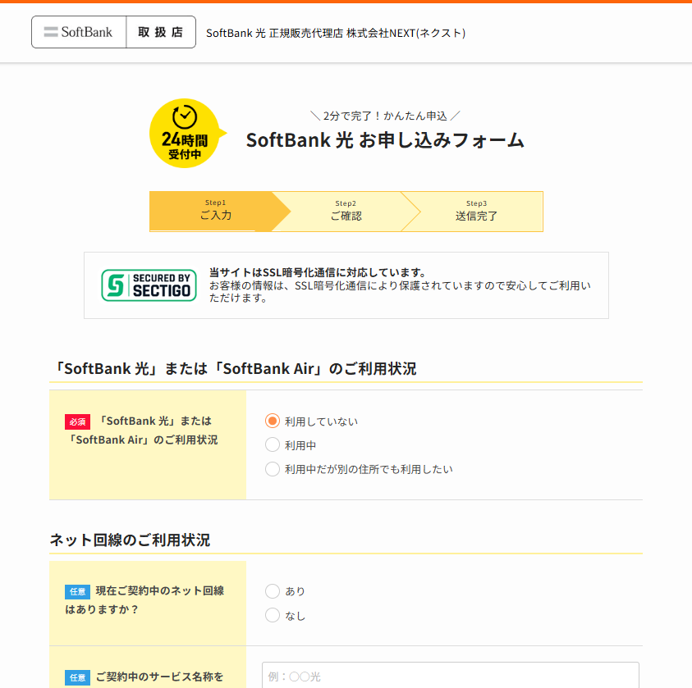Click the 任意 badge beside ご契約中のサービス名称

(x=77, y=677)
